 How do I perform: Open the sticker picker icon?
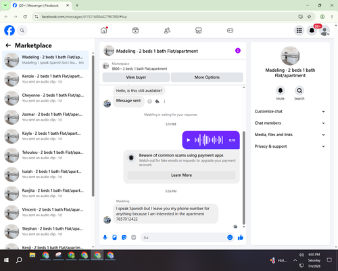point(124,237)
